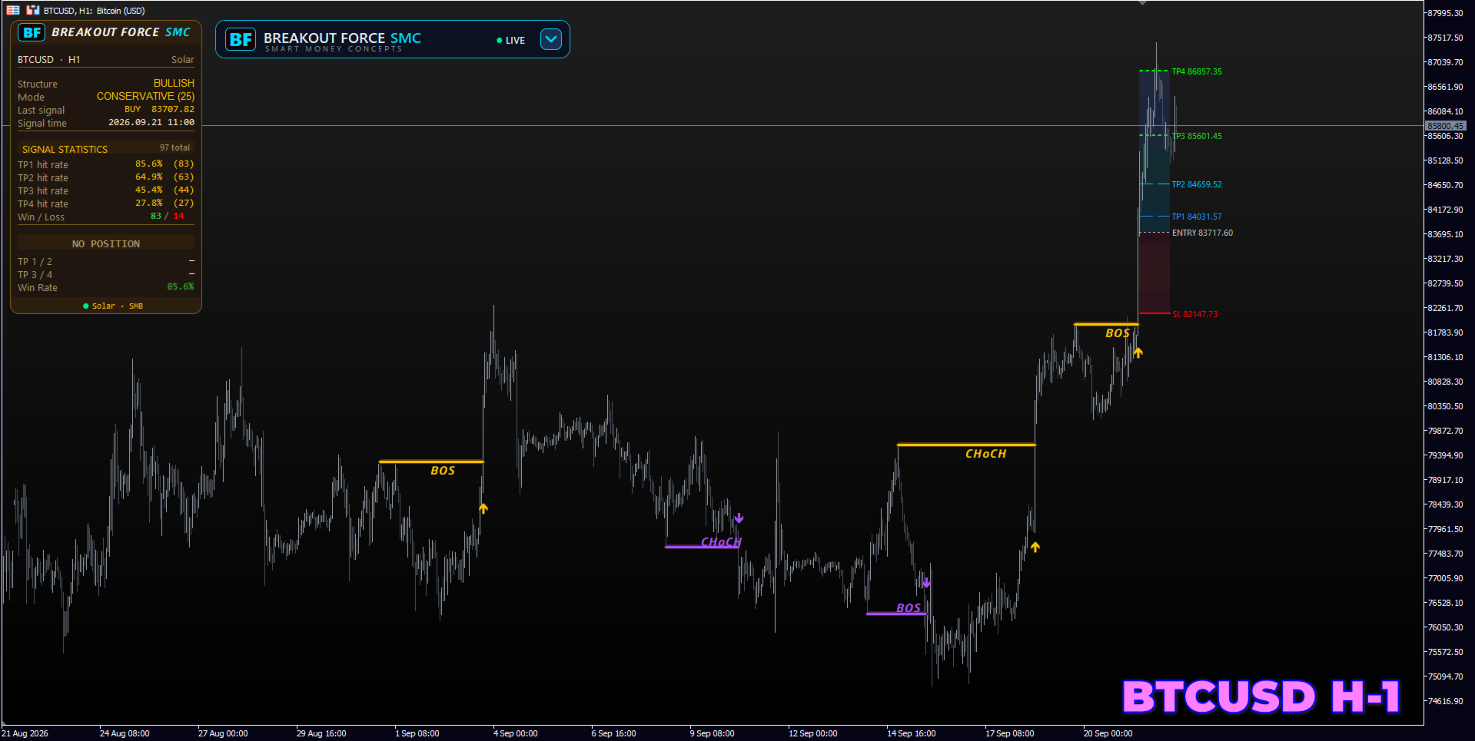The image size is (1475, 741).
Task: Click the Solar · SMB footer indicator
Action: point(113,306)
